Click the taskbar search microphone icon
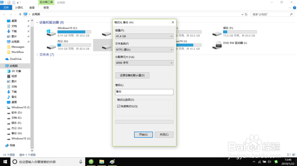Image resolution: width=297 pixels, height=166 pixels. click(x=81, y=162)
